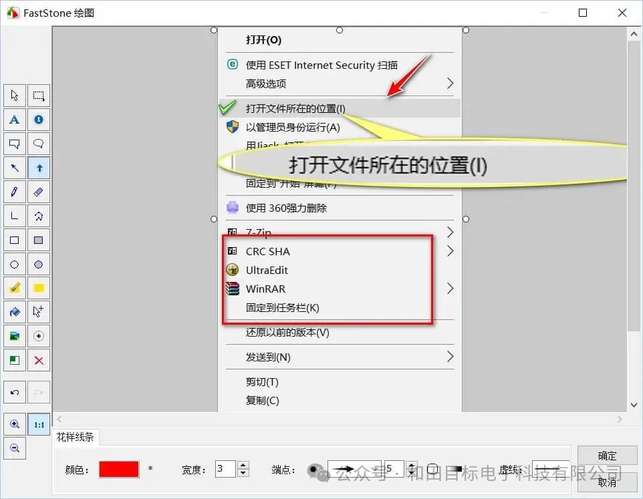Choose the hollow ellipse tool

click(15, 265)
